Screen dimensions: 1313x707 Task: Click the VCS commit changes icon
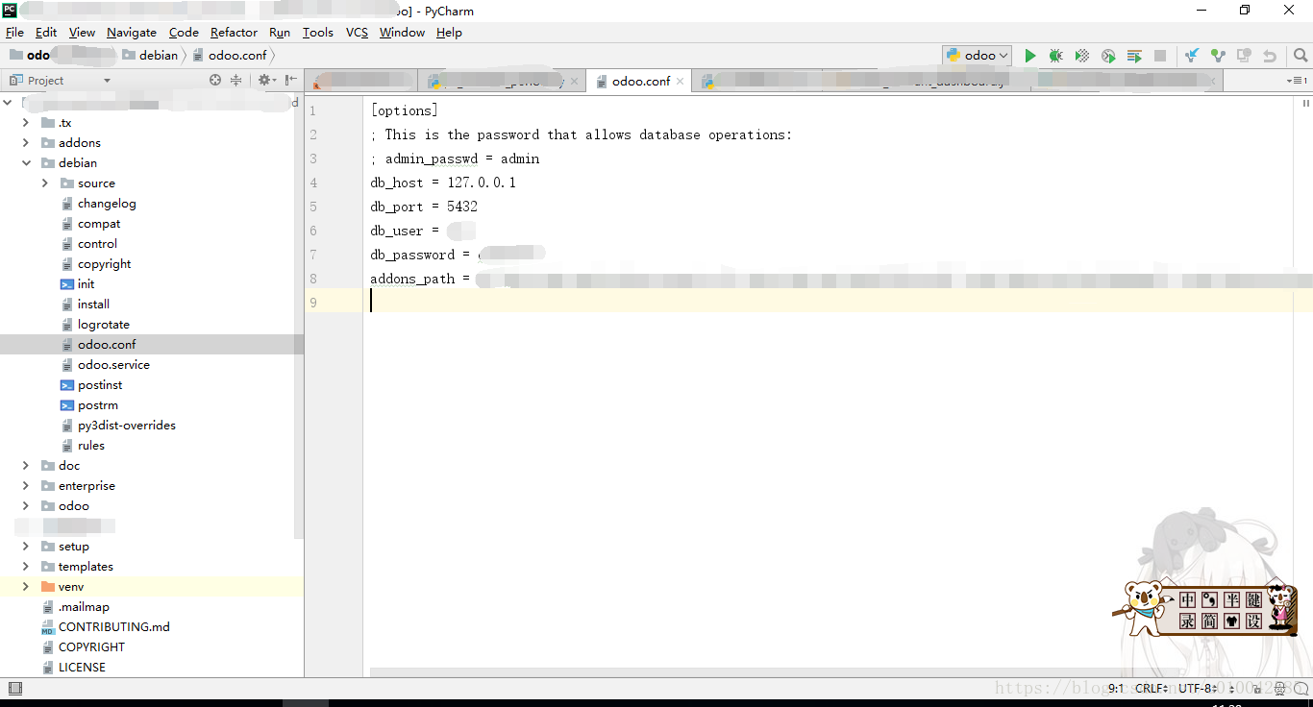click(x=1218, y=56)
